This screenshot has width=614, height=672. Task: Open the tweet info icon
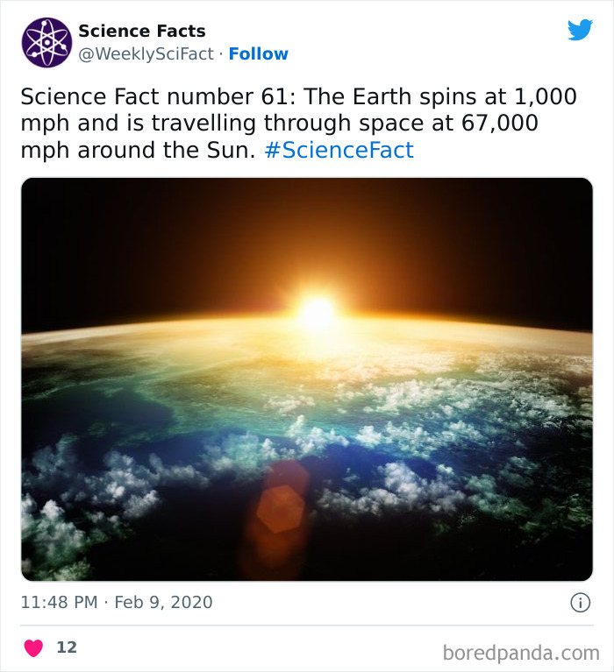580,602
